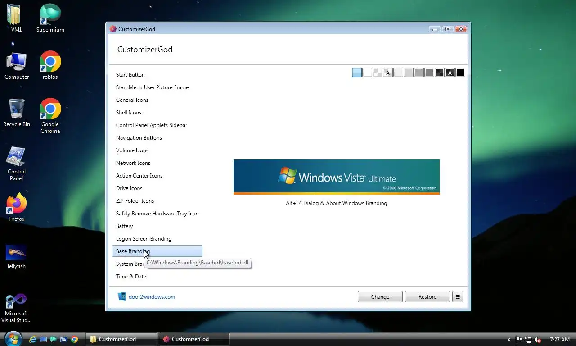Viewport: 576px width, 346px height.
Task: Click Switch Between Windows quick launch icon
Action: pos(64,339)
